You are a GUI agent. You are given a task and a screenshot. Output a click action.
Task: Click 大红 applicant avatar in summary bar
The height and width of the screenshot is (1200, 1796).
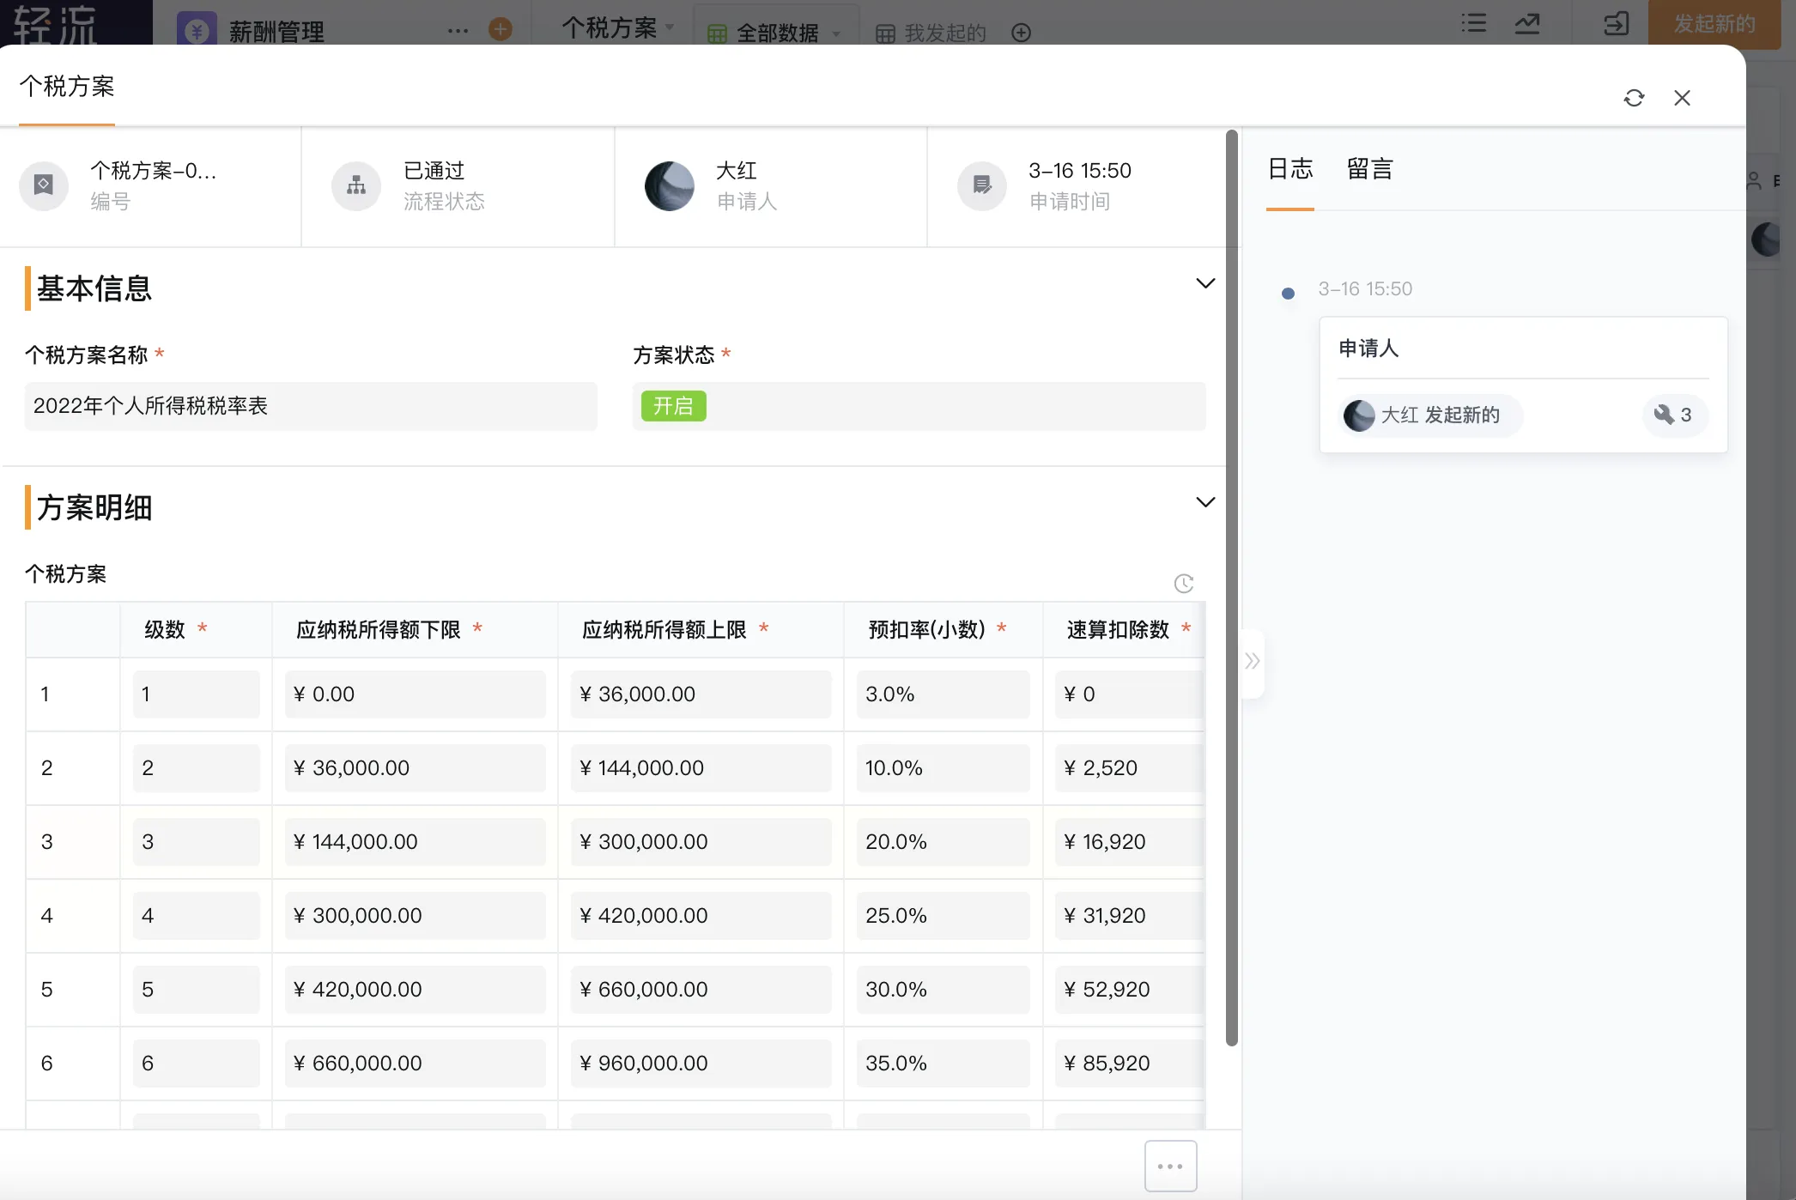pyautogui.click(x=670, y=185)
